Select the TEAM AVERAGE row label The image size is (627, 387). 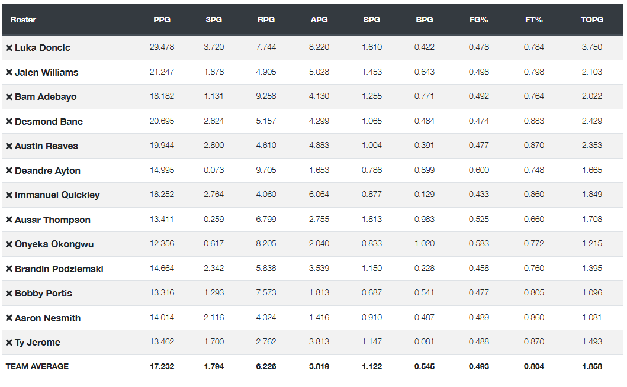point(37,366)
